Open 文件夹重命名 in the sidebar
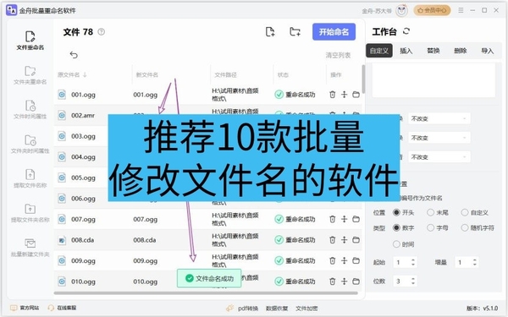Viewport: 508px width, 317px height. 30,75
